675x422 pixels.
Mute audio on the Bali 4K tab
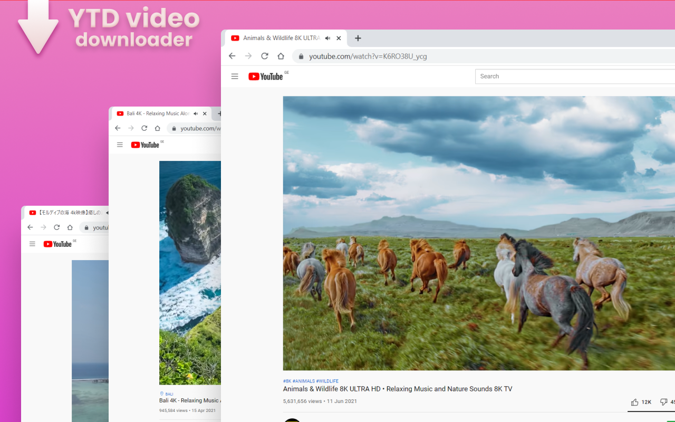[x=196, y=113]
